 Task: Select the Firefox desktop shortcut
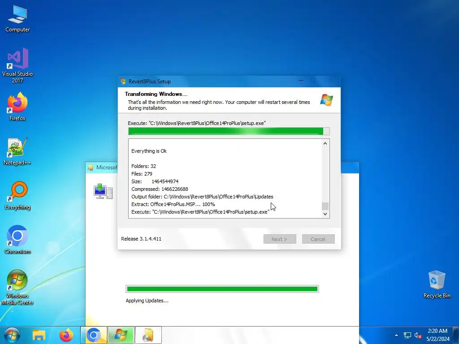(17, 107)
